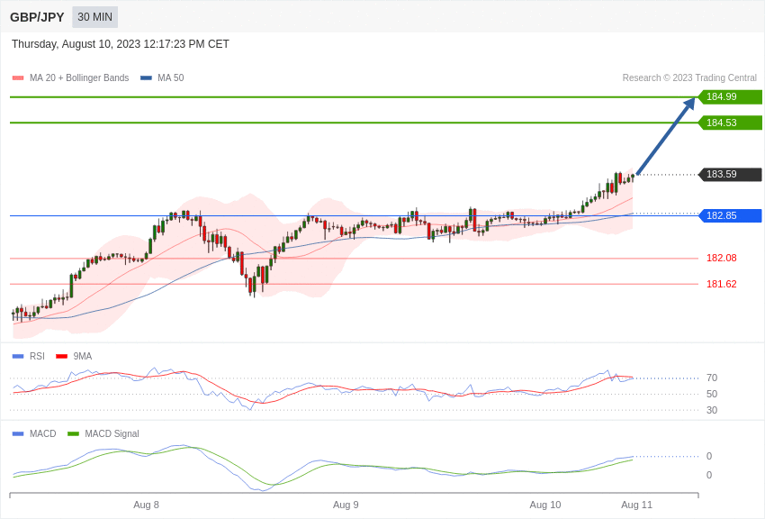Click the Aug 10 date marker
Image resolution: width=765 pixels, height=519 pixels.
[544, 505]
